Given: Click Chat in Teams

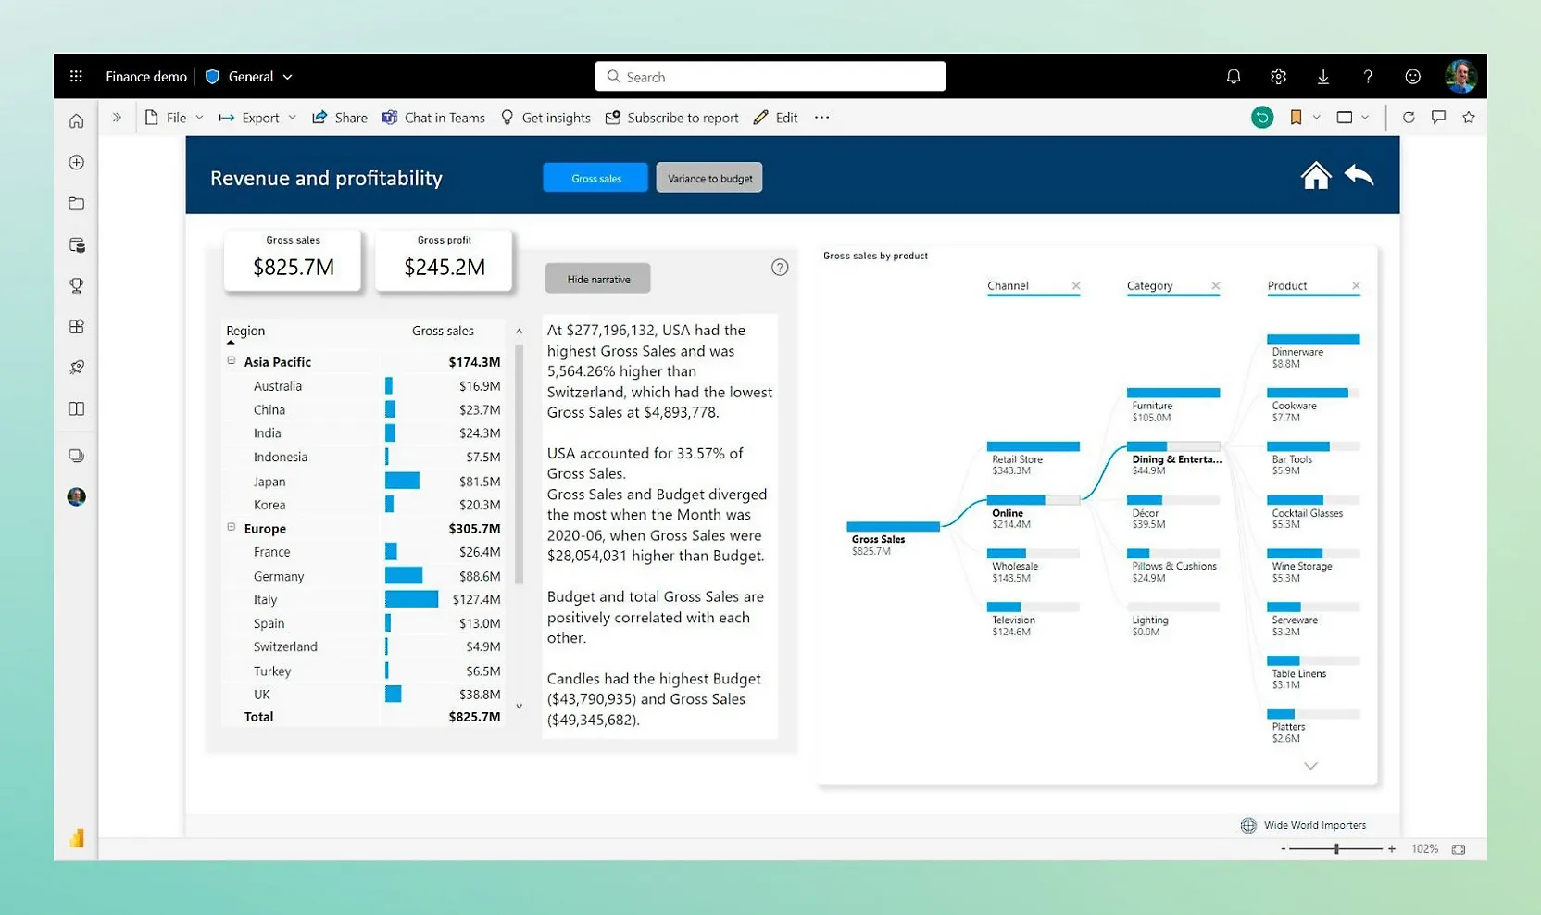Looking at the screenshot, I should tap(433, 118).
